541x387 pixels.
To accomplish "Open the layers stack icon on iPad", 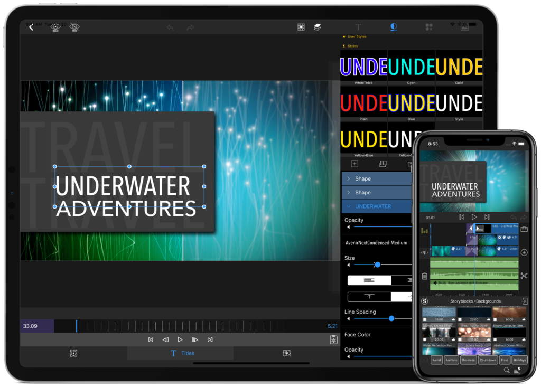I will pos(318,27).
